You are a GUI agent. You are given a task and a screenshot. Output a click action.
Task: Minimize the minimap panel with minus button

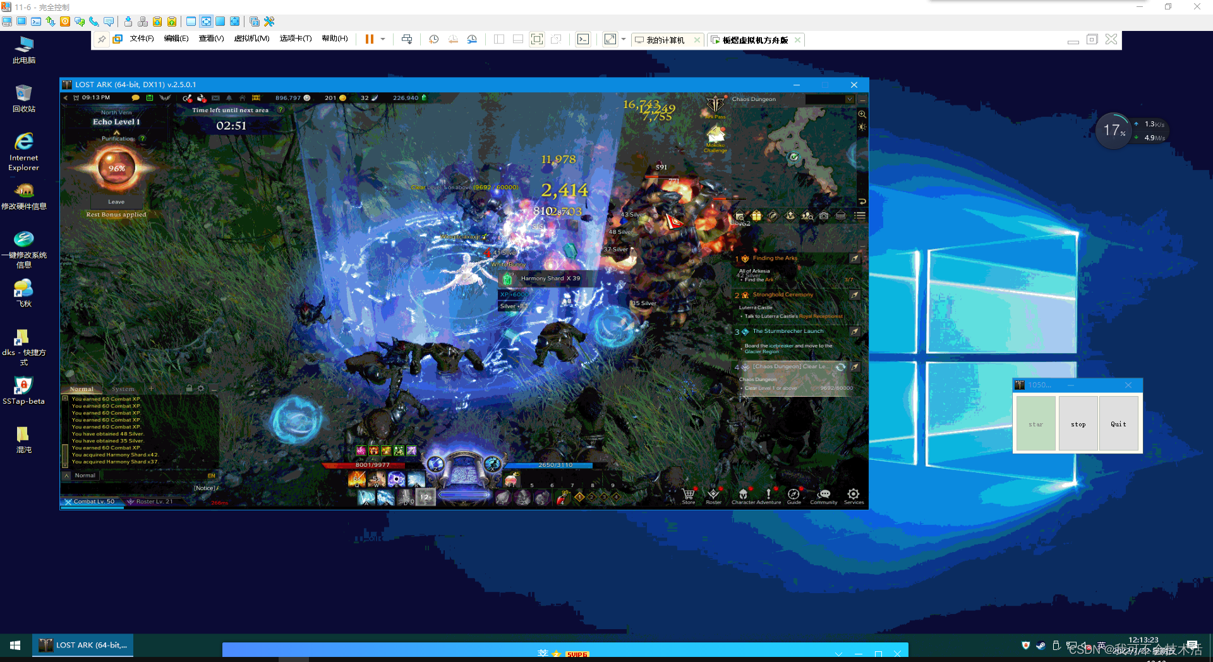[862, 100]
